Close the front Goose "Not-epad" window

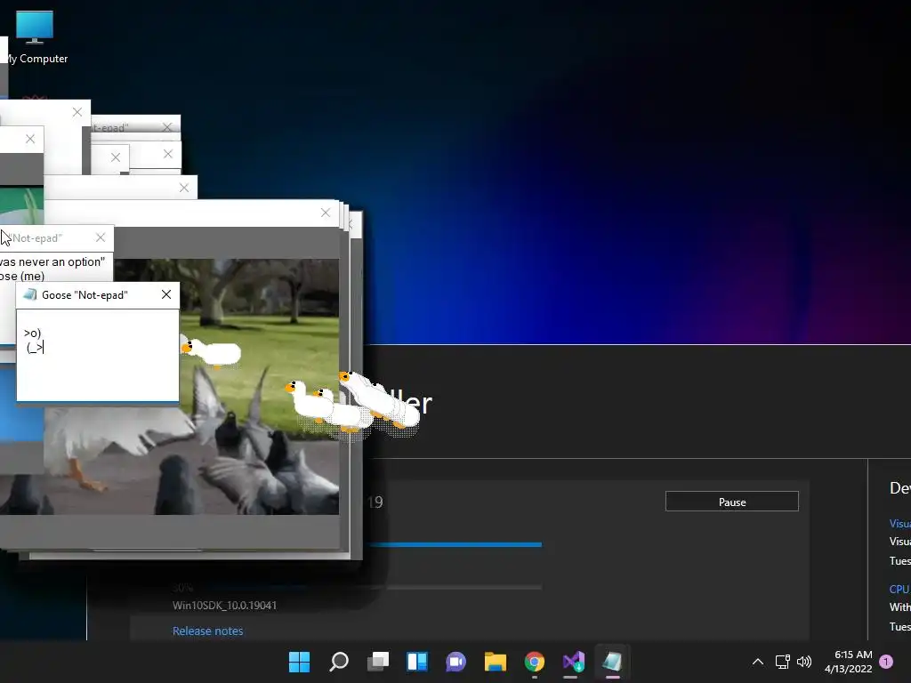click(x=166, y=294)
